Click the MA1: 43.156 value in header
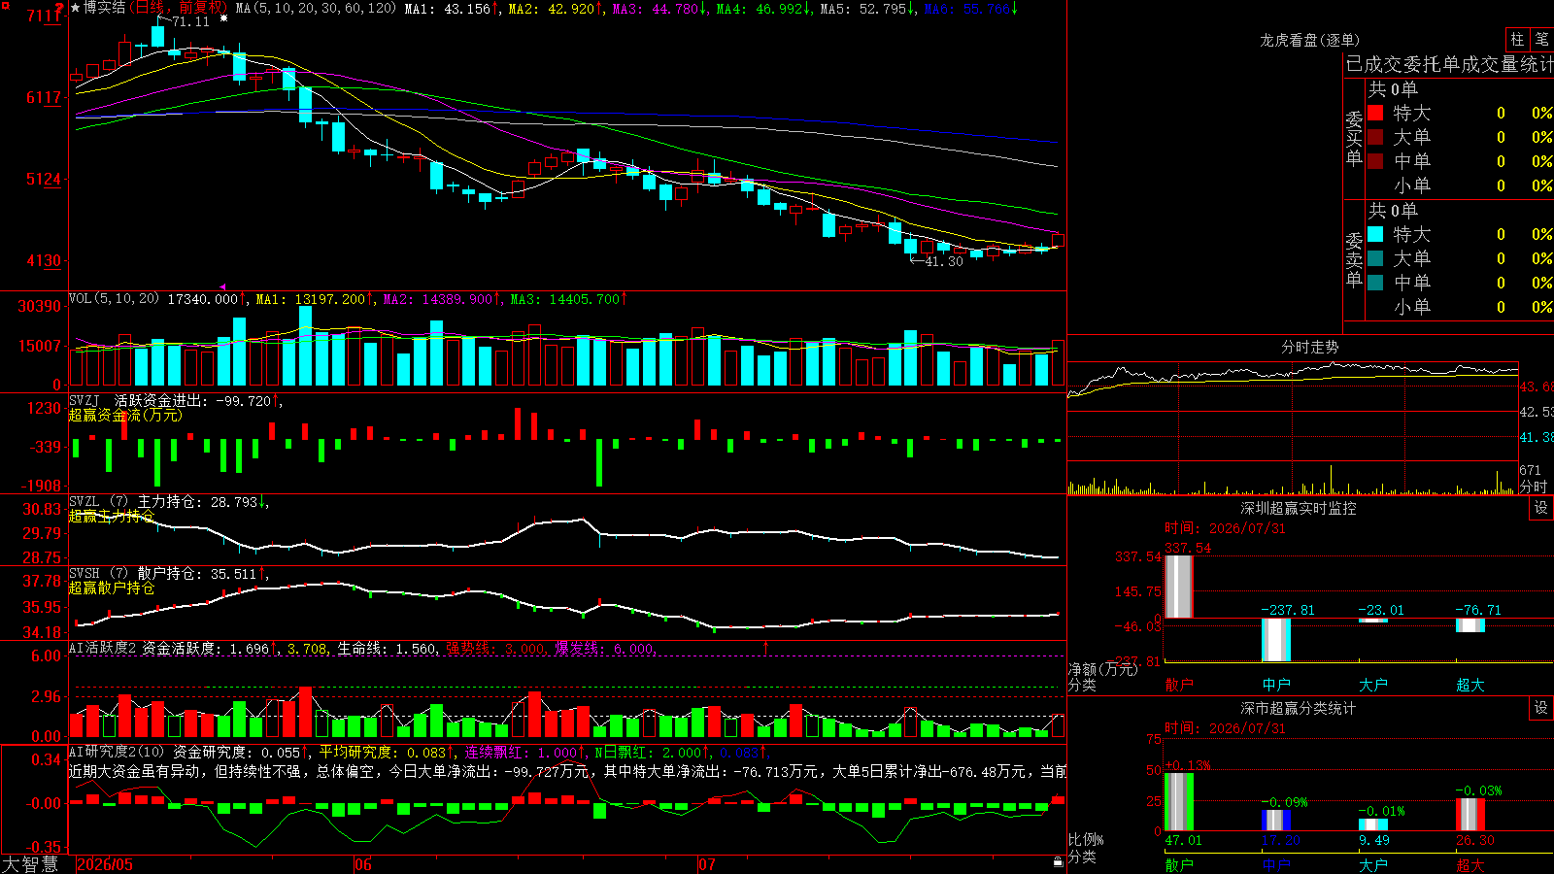The width and height of the screenshot is (1554, 874). [x=447, y=8]
